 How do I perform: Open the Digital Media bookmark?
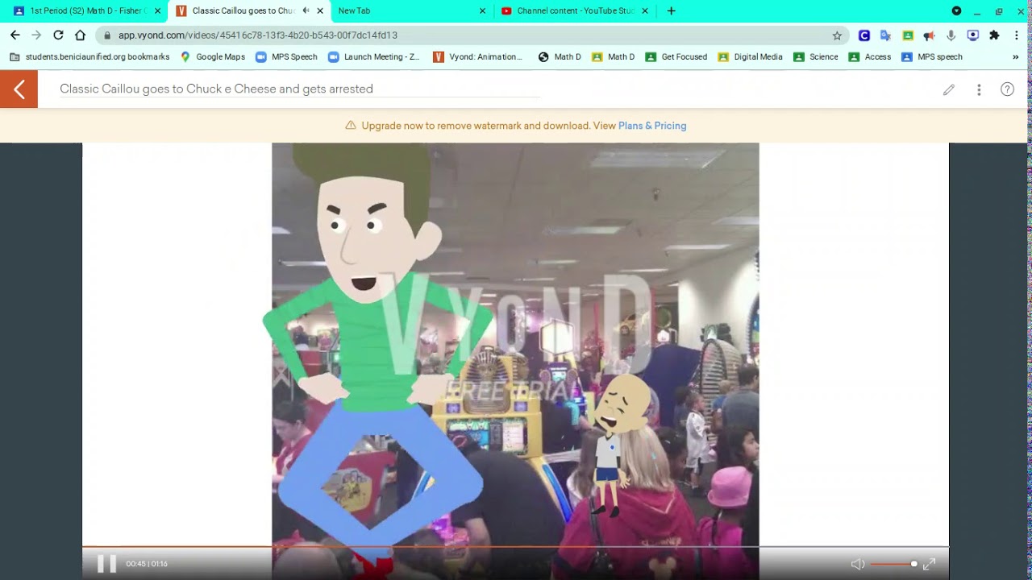point(750,57)
